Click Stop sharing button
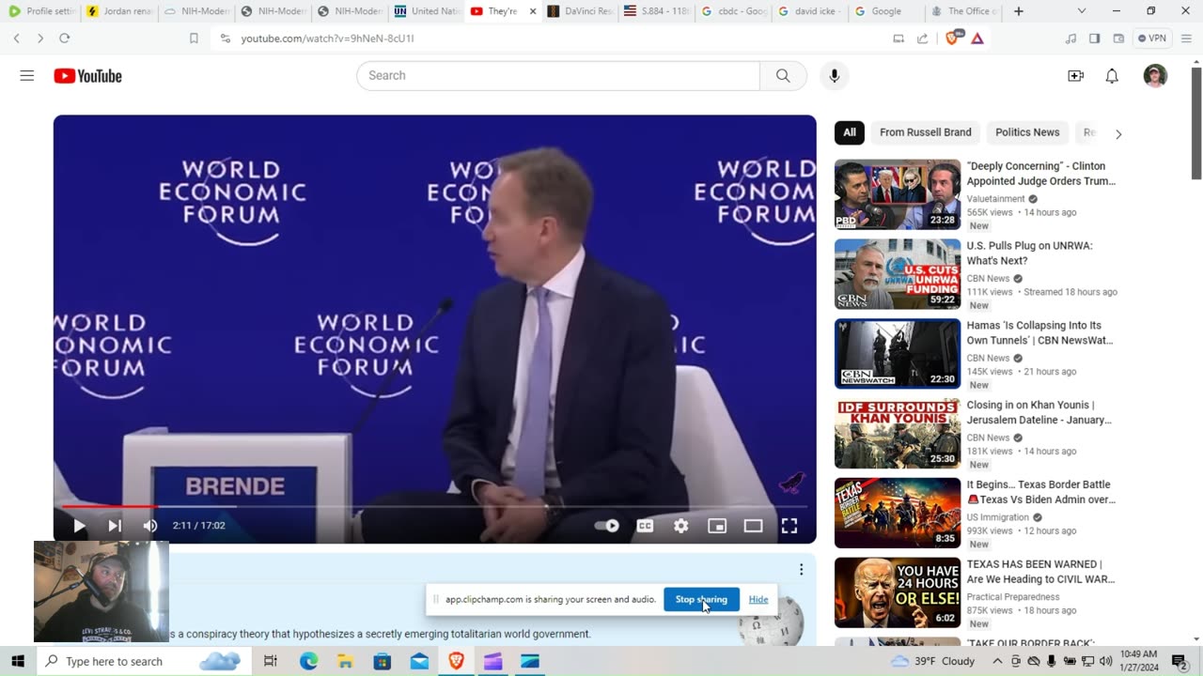The width and height of the screenshot is (1203, 676). pyautogui.click(x=701, y=599)
